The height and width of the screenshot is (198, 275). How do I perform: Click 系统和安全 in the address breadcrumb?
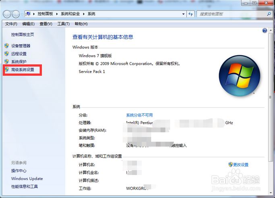coord(70,14)
